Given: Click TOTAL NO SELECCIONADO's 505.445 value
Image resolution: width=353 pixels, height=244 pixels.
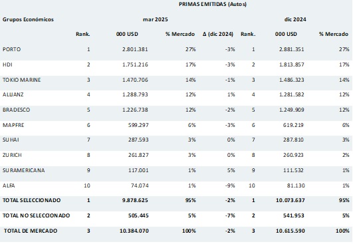Looking at the screenshot, I should point(138,215).
